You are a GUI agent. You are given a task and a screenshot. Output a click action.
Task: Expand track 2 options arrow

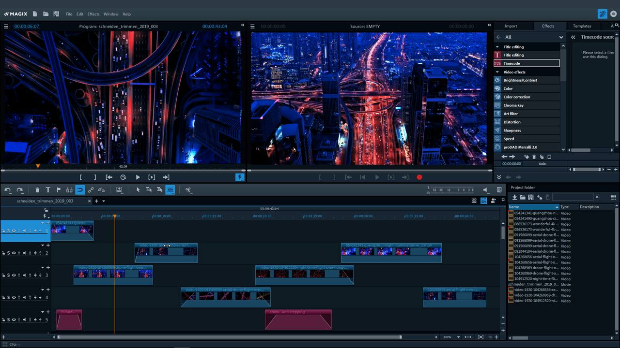point(43,246)
